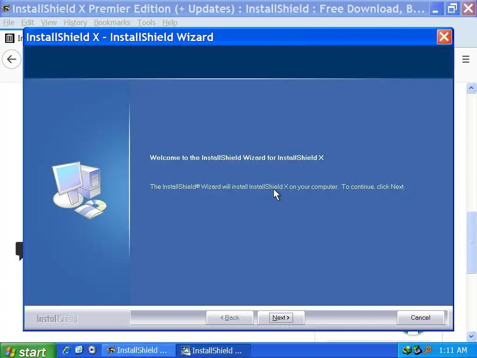Image resolution: width=477 pixels, height=358 pixels.
Task: Launch Windows Media Player quick launch icon
Action: coord(92,350)
